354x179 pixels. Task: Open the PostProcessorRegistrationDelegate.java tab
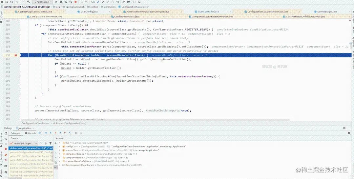pyautogui.click(x=147, y=11)
